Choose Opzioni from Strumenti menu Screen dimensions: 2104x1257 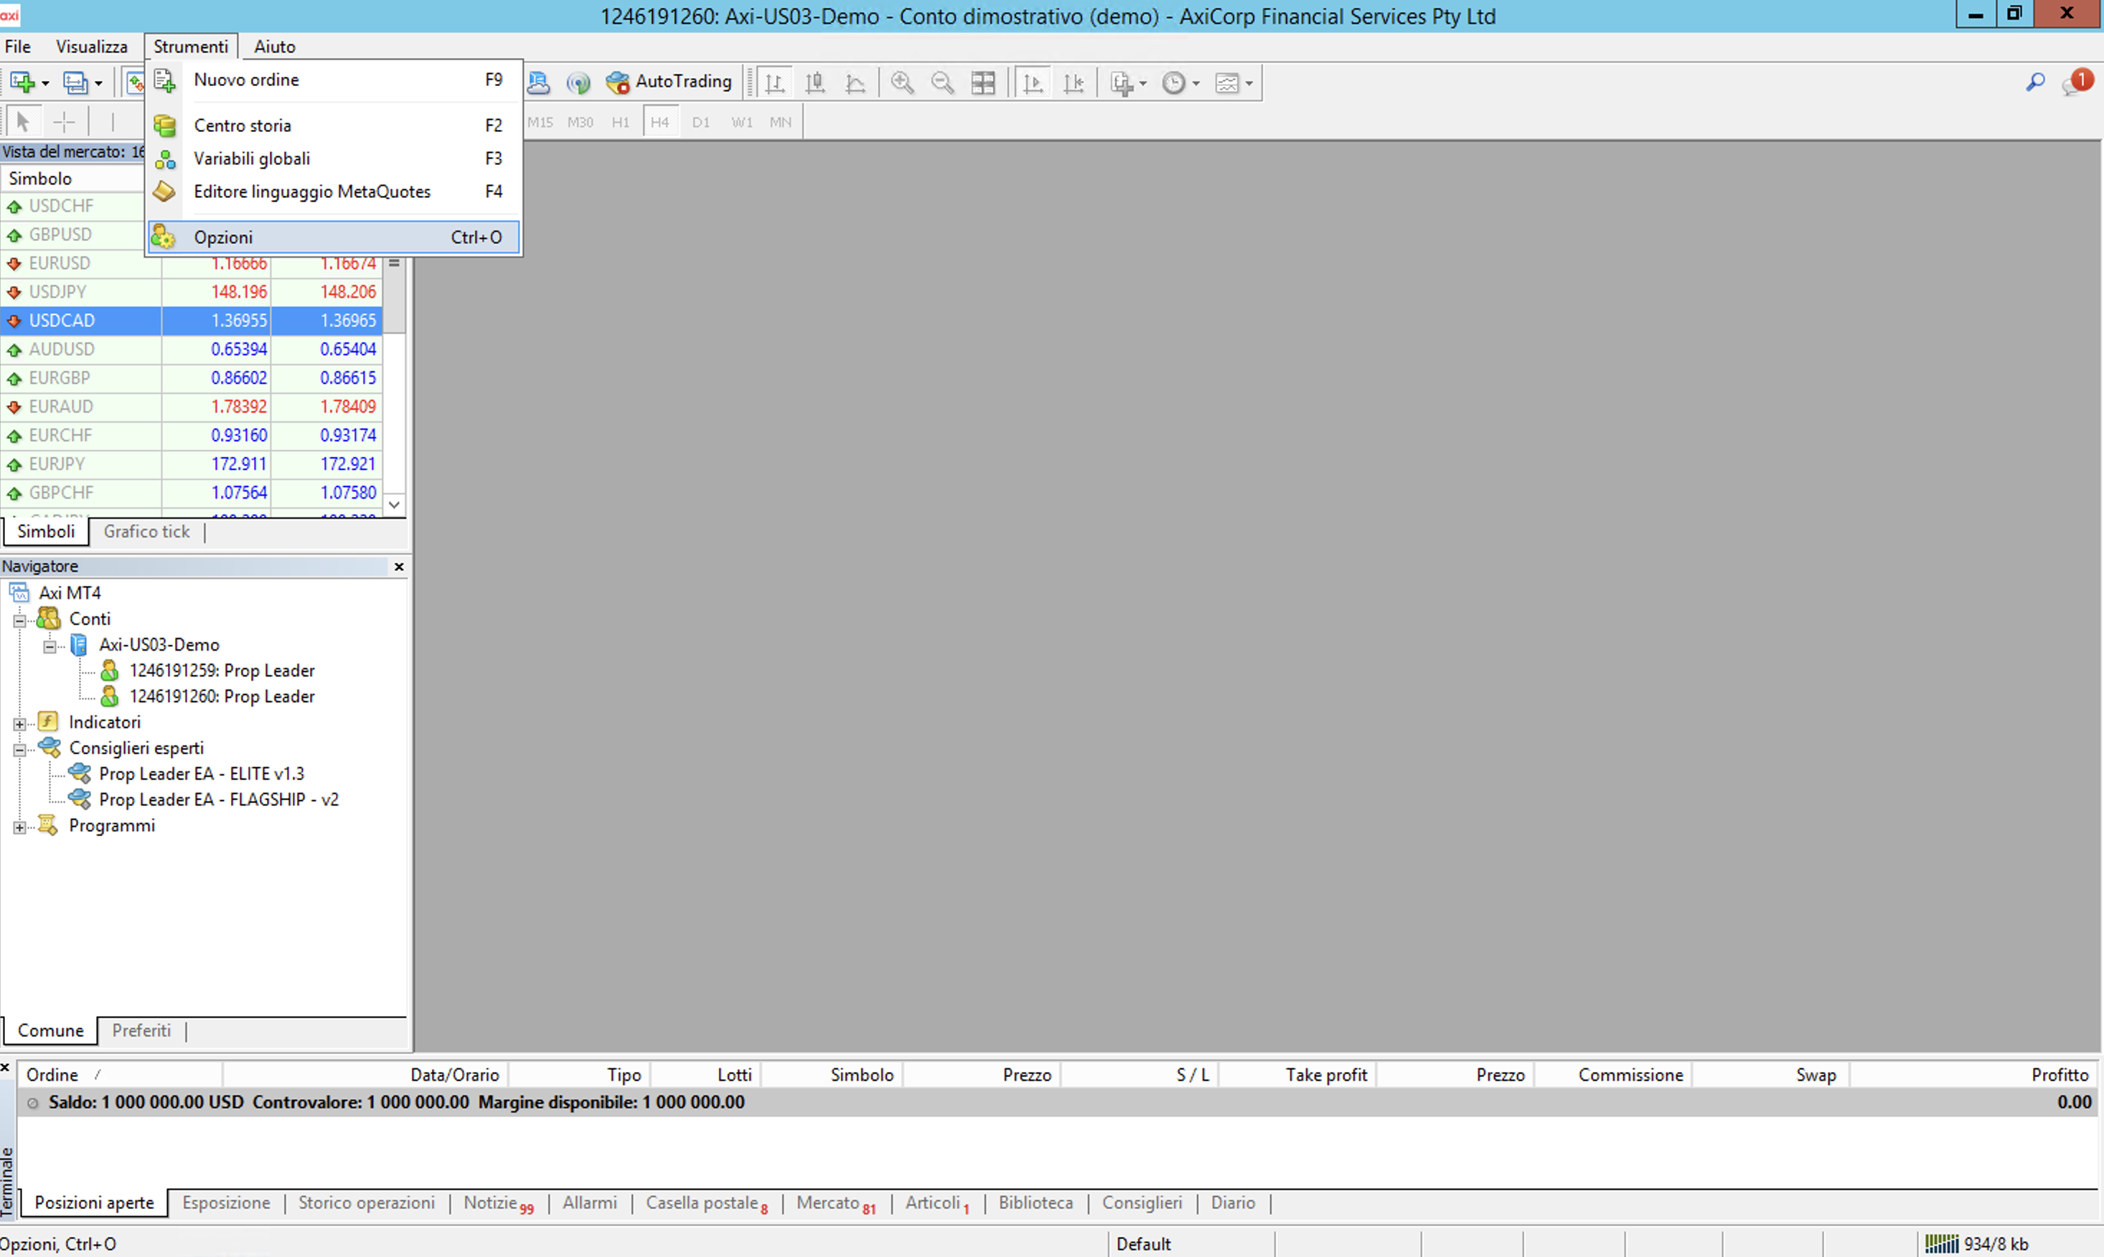(224, 237)
